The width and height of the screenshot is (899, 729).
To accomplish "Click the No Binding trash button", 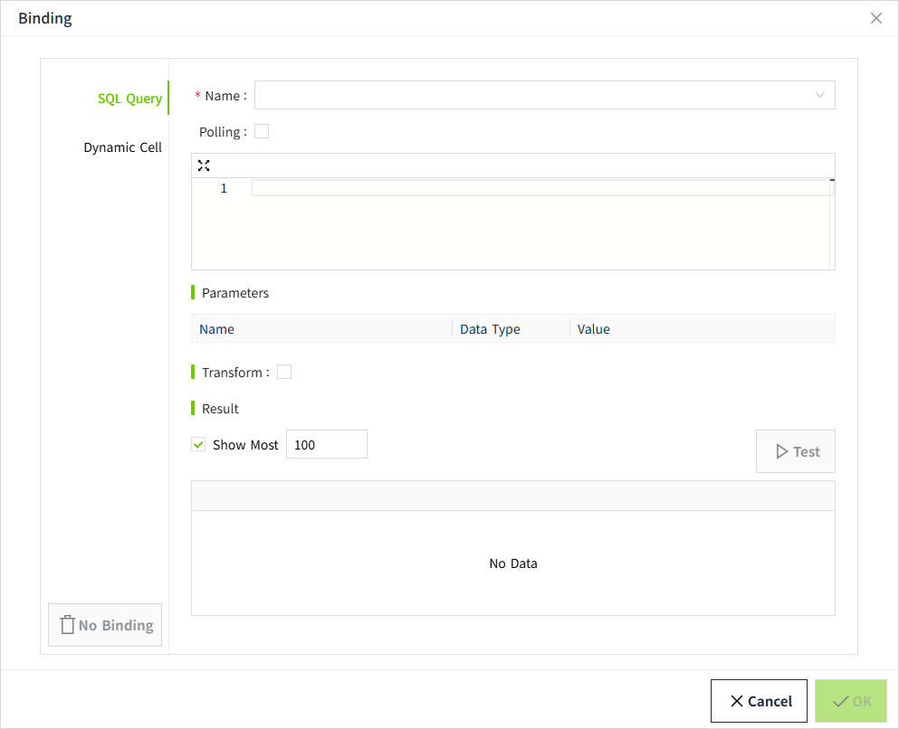I will pyautogui.click(x=105, y=625).
